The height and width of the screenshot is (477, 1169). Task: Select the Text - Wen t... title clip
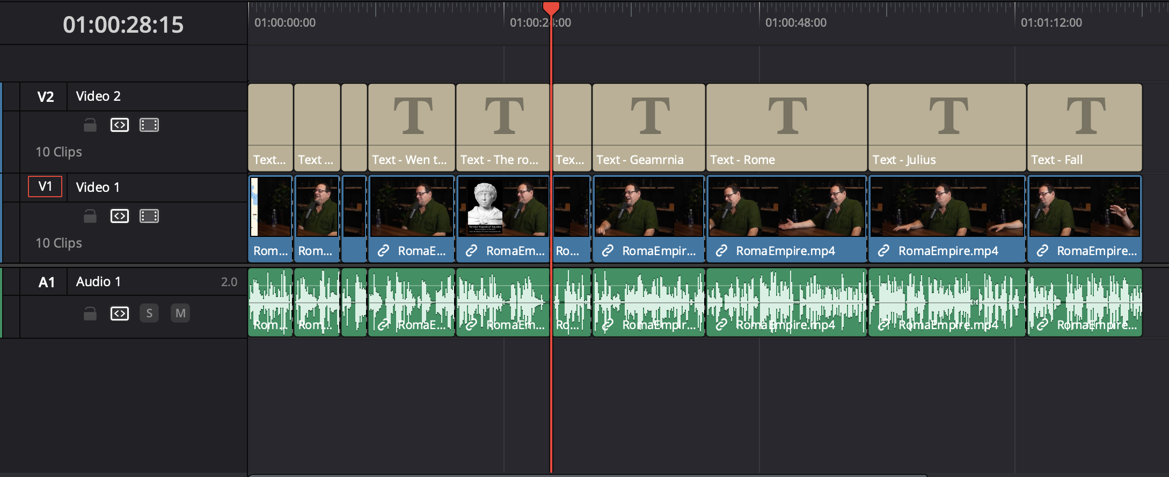tap(412, 128)
